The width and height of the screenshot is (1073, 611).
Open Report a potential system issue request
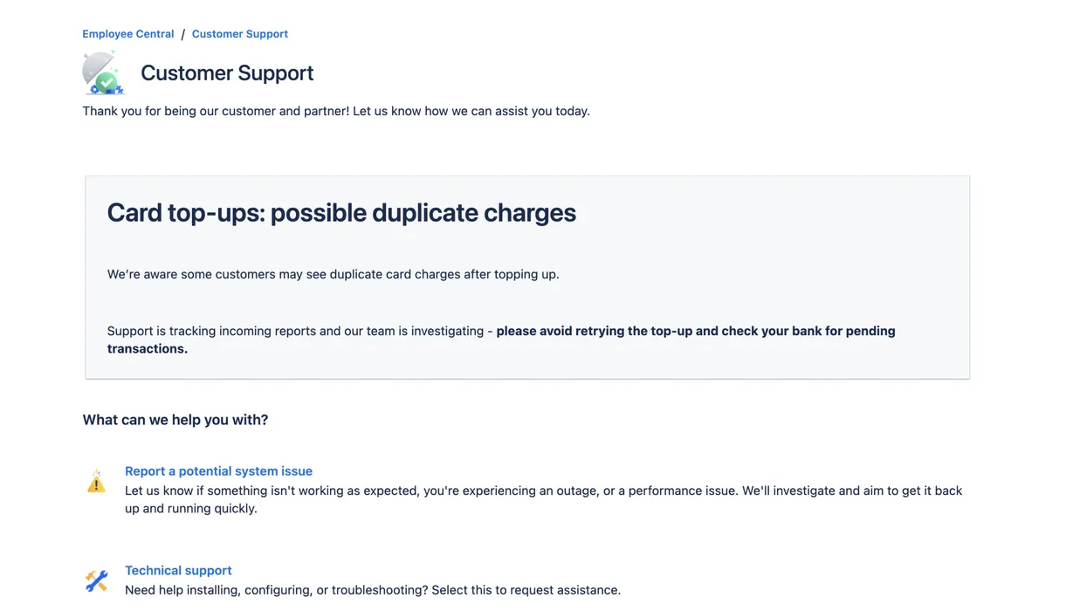(x=218, y=471)
